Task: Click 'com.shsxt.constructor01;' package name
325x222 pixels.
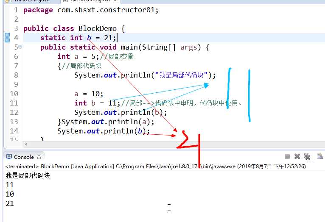Action: (108, 10)
